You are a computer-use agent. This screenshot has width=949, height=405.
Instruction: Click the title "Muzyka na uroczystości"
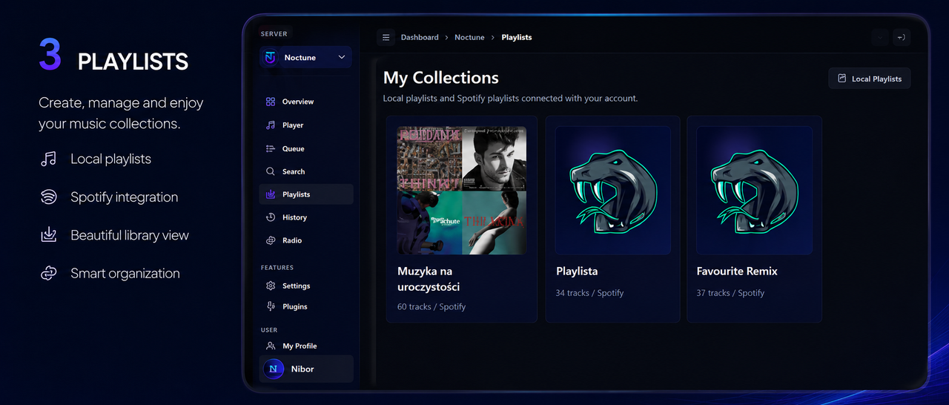point(429,279)
